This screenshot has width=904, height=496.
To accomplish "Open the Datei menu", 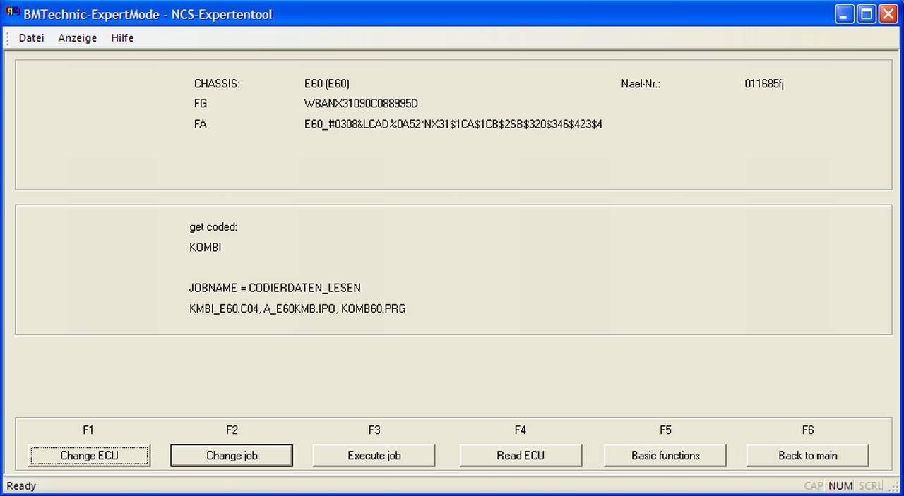I will (x=31, y=38).
